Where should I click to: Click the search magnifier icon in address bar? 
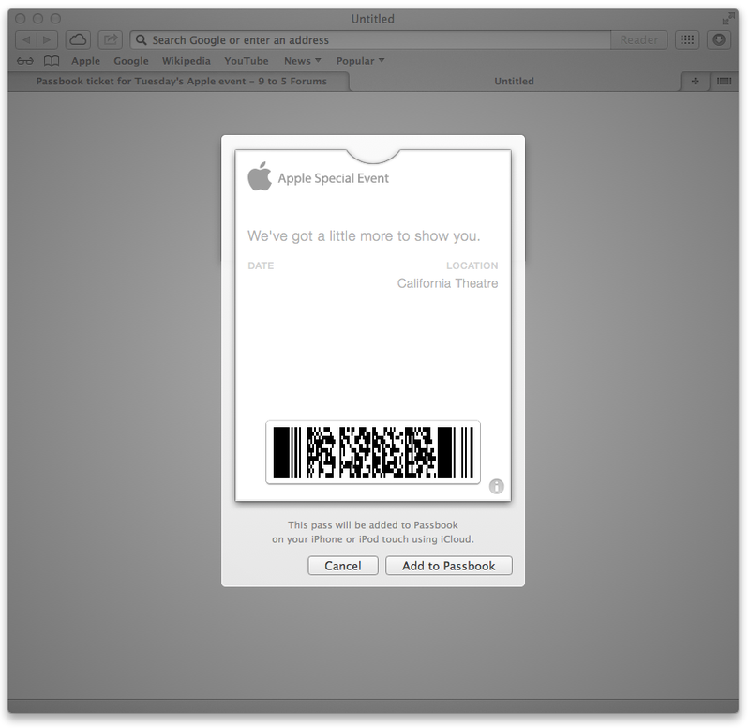pyautogui.click(x=141, y=39)
